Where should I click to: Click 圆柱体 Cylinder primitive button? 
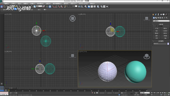(157, 33)
